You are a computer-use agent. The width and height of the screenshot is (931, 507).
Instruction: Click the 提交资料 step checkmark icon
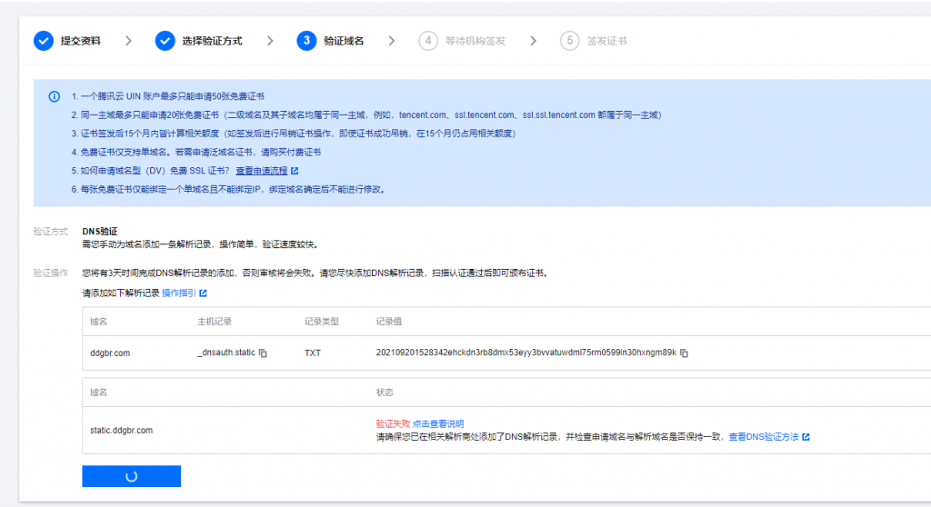tap(44, 41)
